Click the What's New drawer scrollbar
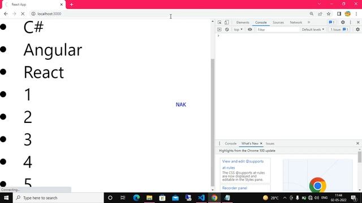 (x=360, y=157)
